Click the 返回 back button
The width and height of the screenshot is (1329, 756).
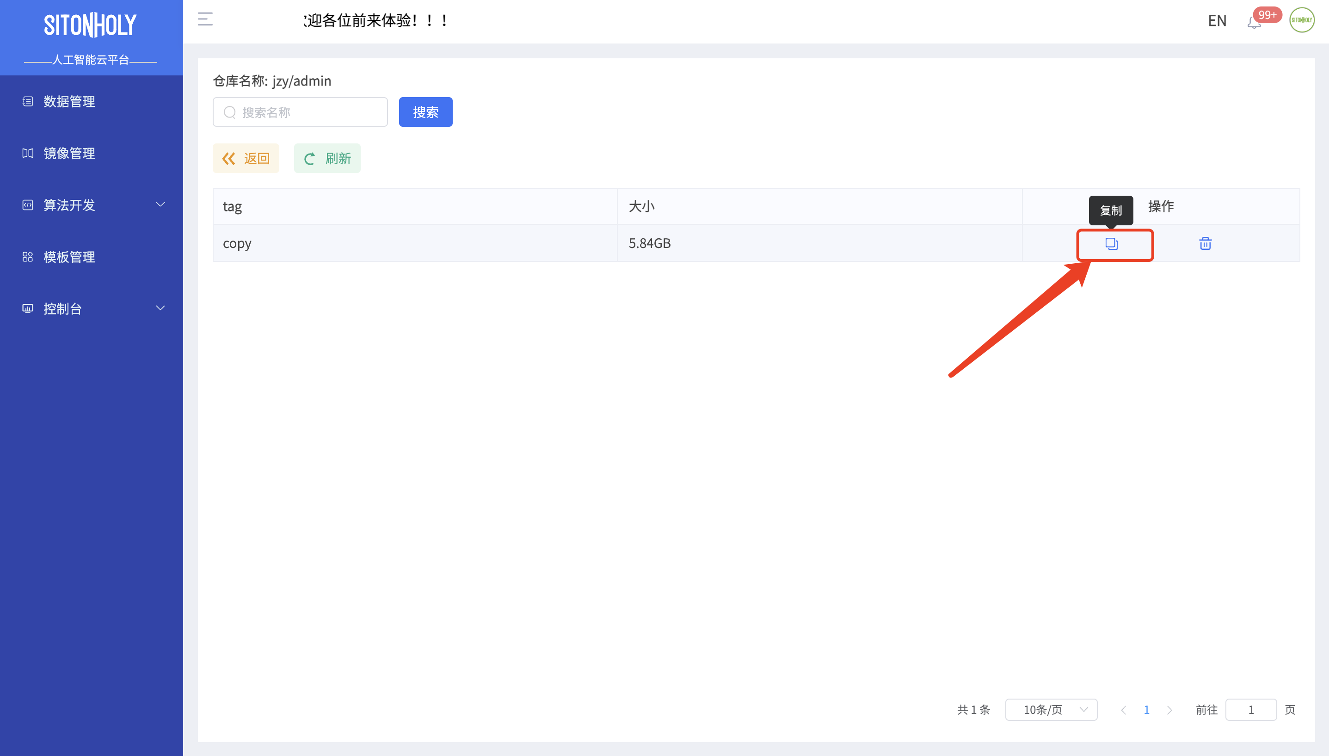(246, 158)
